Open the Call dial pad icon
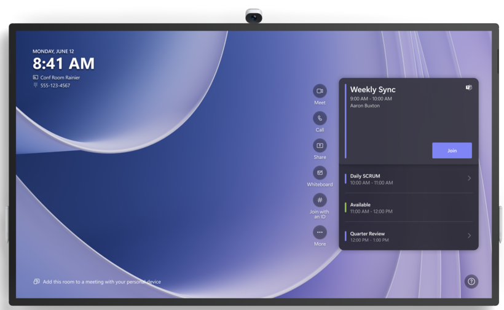The height and width of the screenshot is (310, 504). click(x=320, y=118)
